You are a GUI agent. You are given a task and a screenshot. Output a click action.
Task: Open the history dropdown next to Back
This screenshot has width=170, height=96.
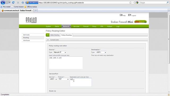click(x=10, y=2)
